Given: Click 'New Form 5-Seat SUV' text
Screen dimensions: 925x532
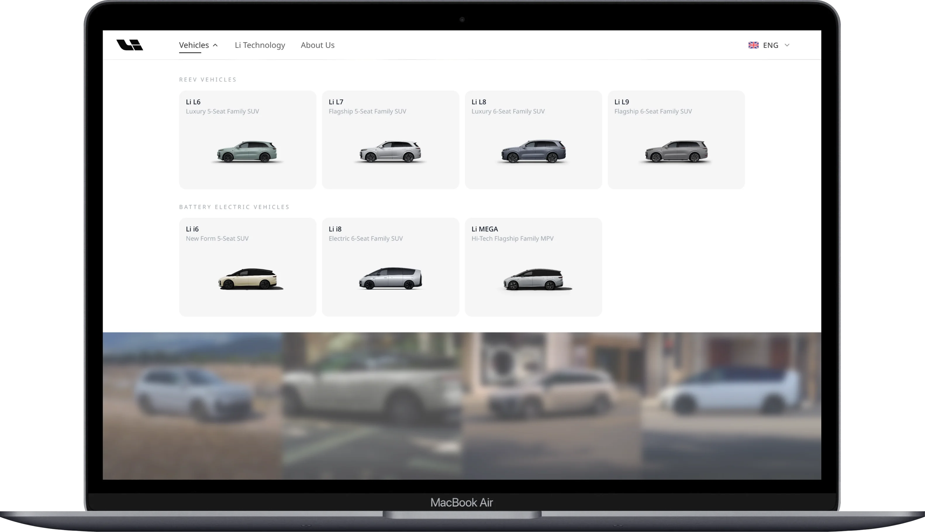Looking at the screenshot, I should coord(217,238).
